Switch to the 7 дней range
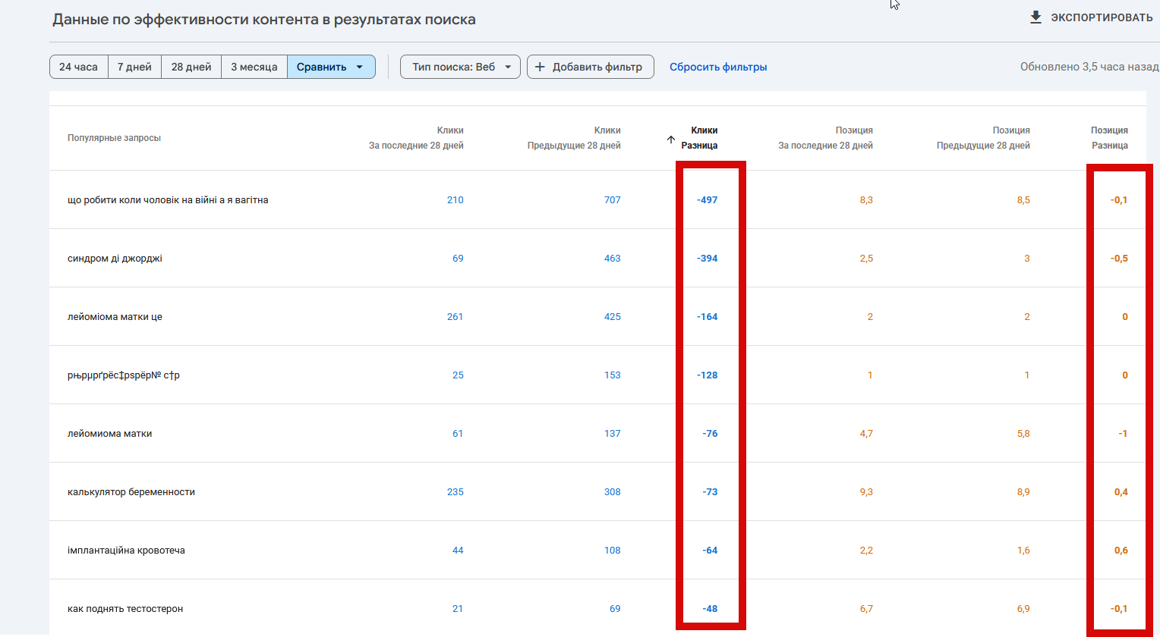 (134, 67)
